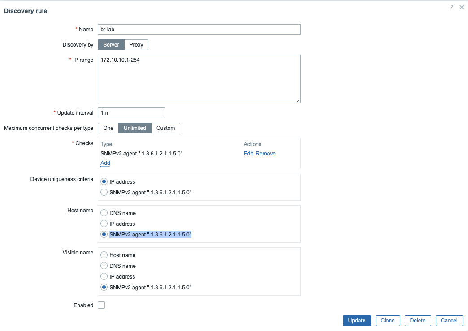This screenshot has height=331, width=468.
Task: Click inside the IP range text area
Action: click(x=199, y=79)
